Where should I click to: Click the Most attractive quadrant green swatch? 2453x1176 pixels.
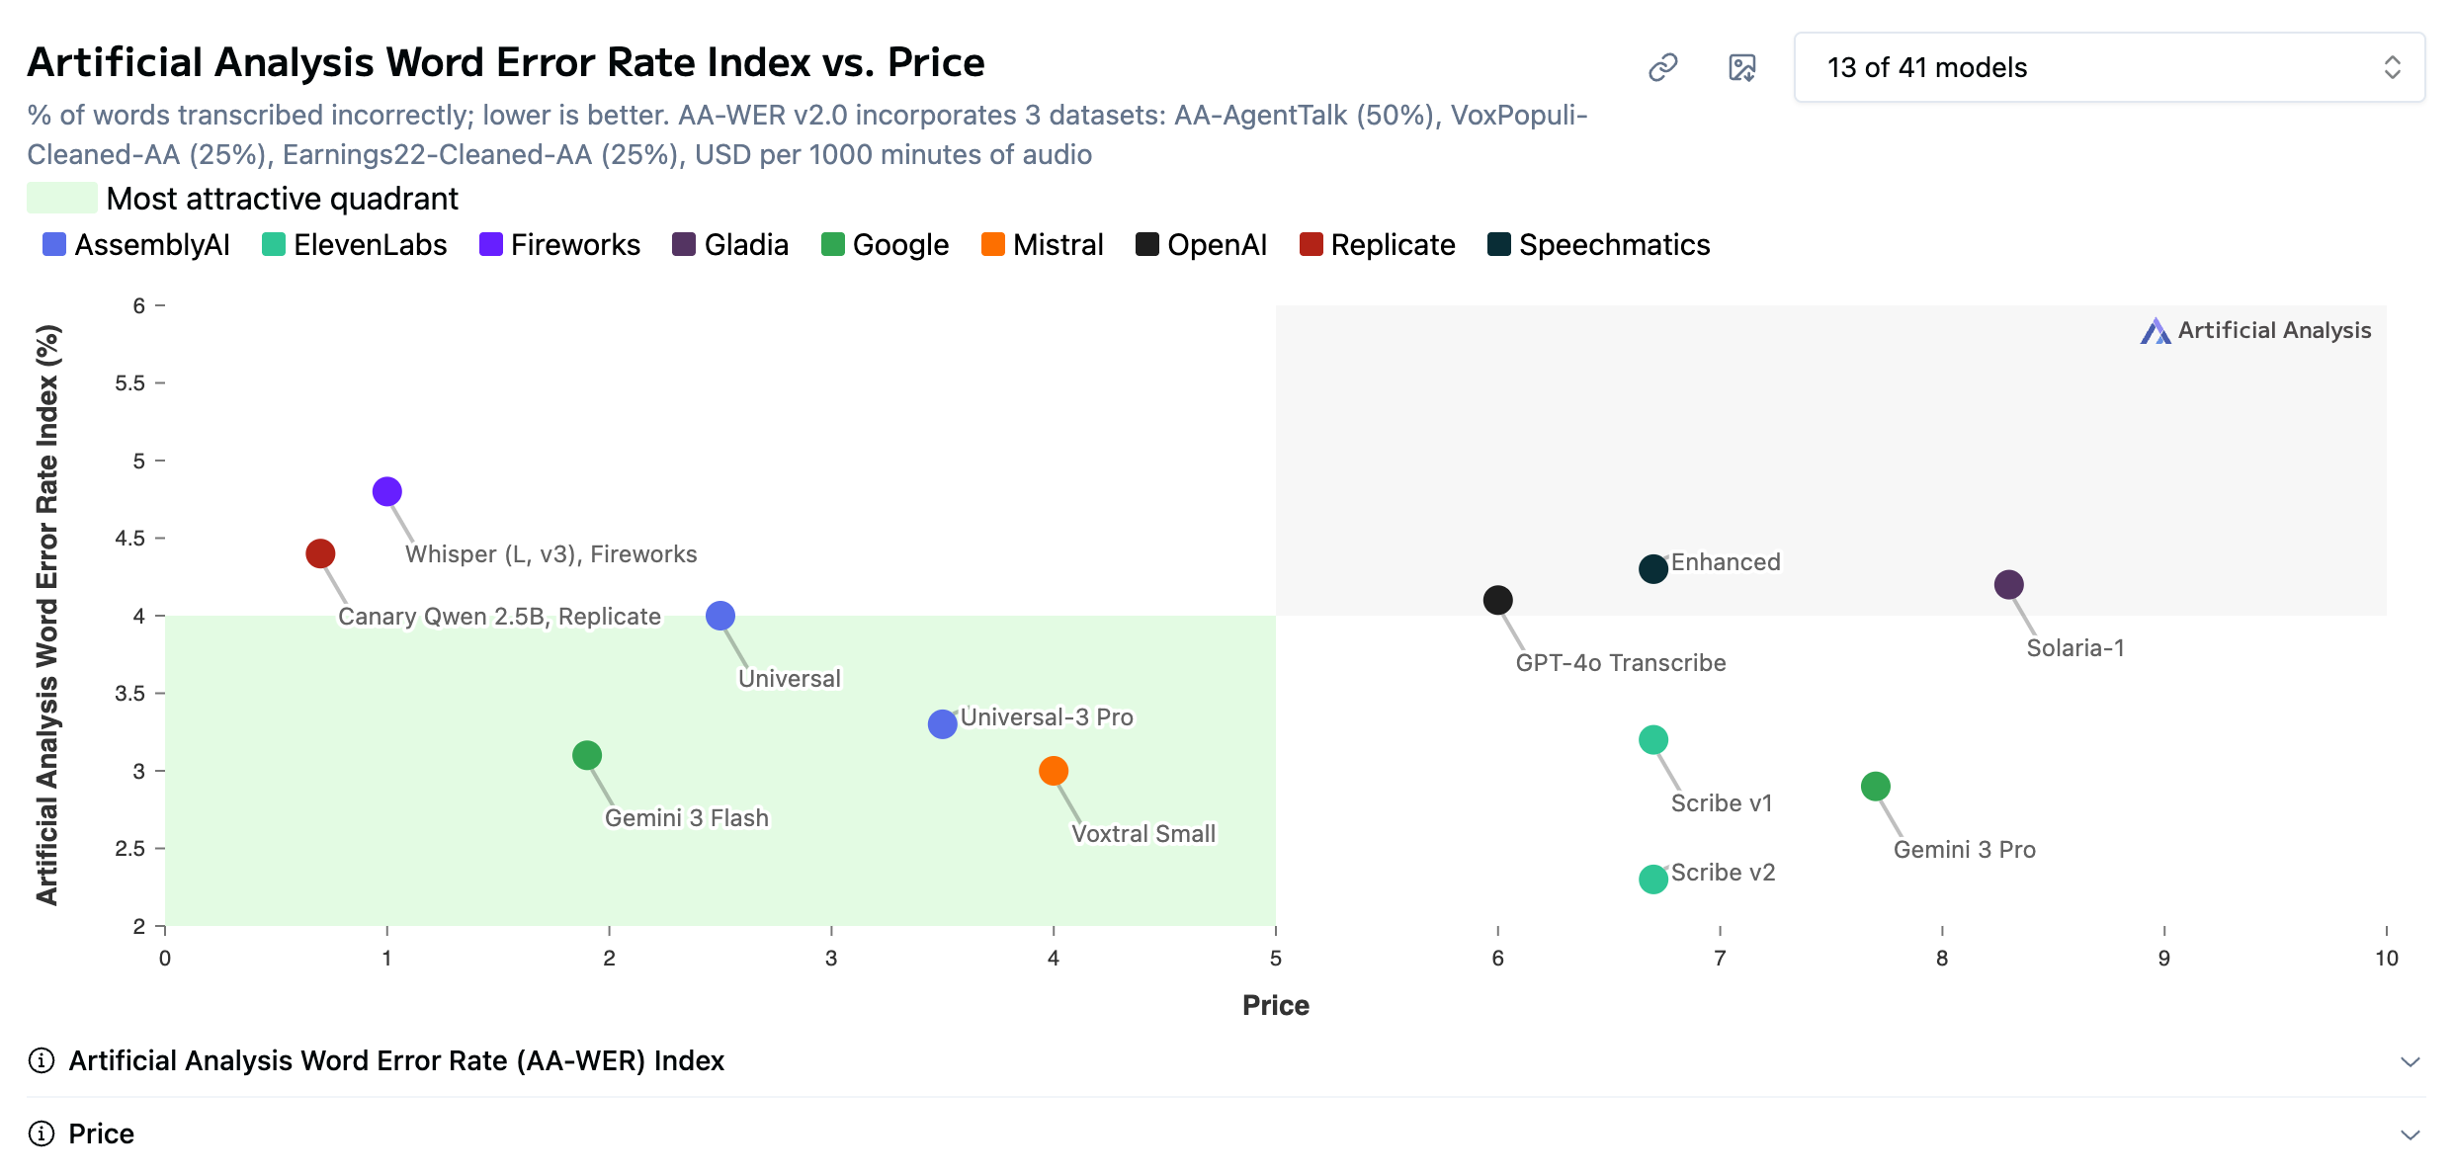(x=61, y=199)
